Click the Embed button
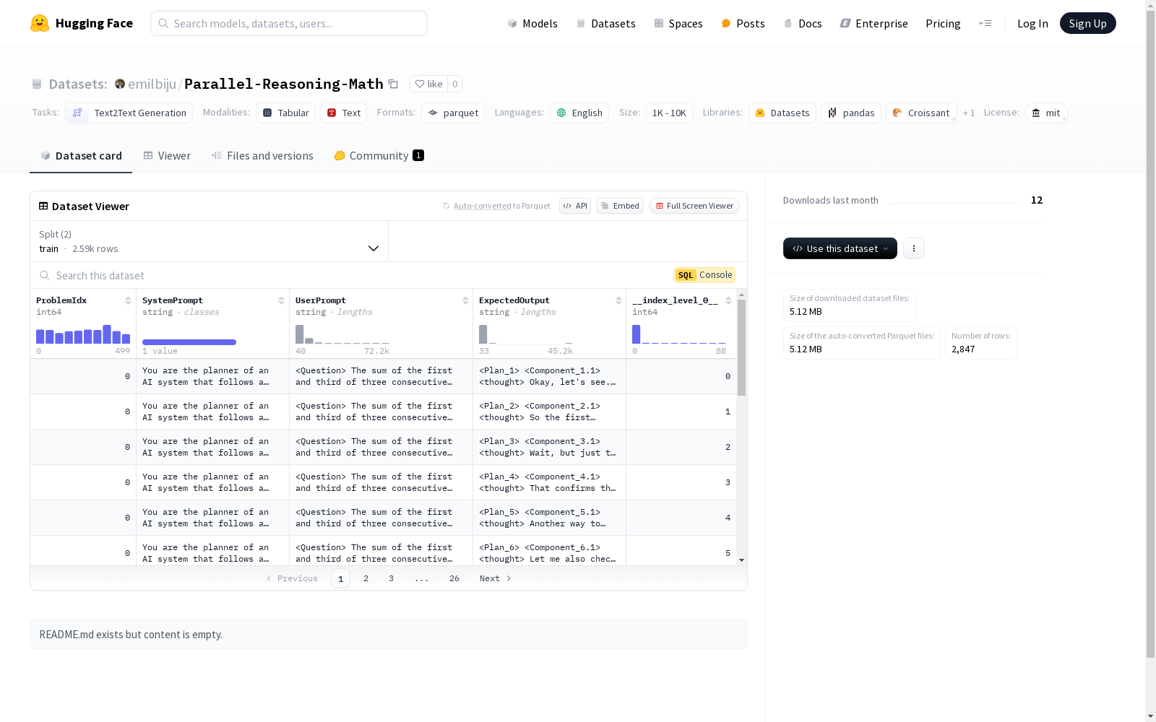This screenshot has width=1156, height=722. 620,206
